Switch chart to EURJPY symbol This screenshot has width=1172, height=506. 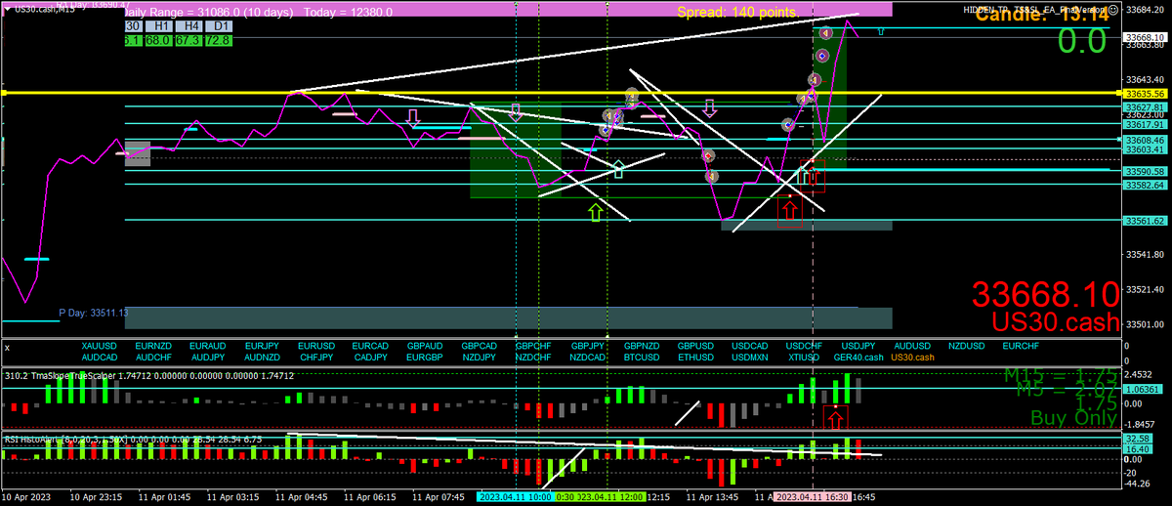tap(263, 347)
